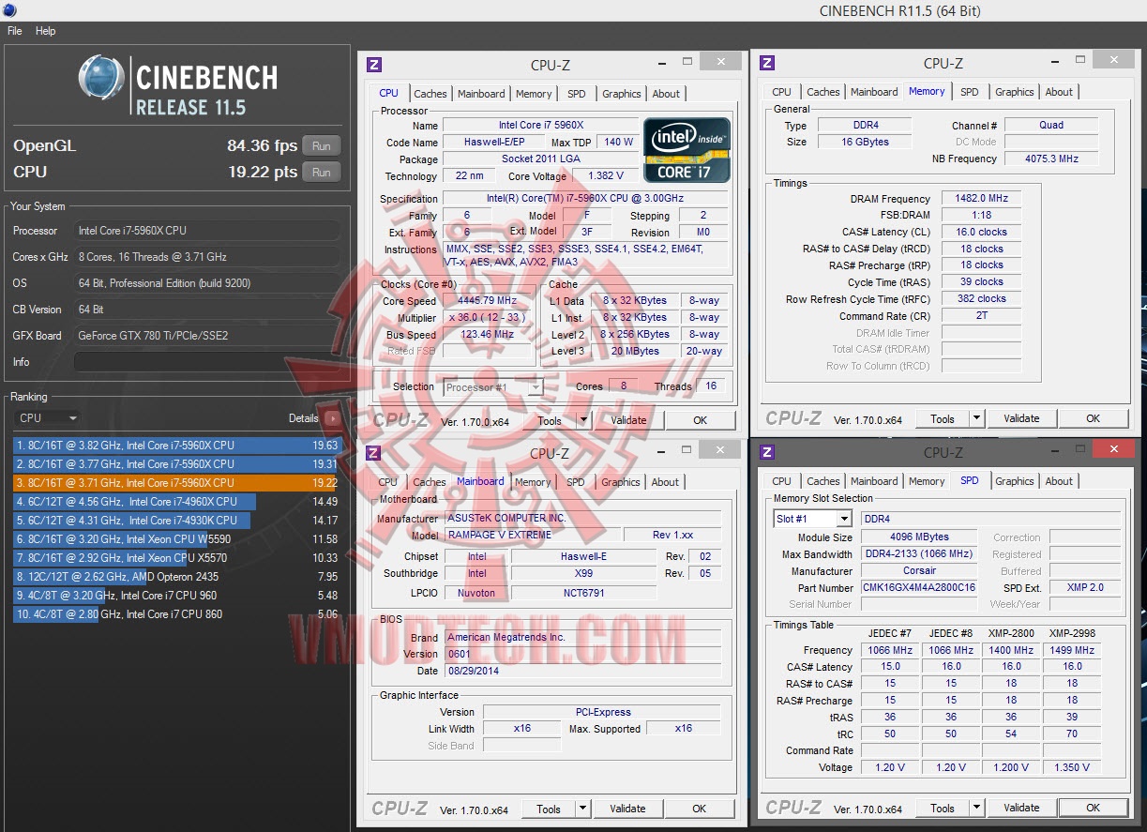Open the Slot #1 memory slot dropdown

(812, 519)
